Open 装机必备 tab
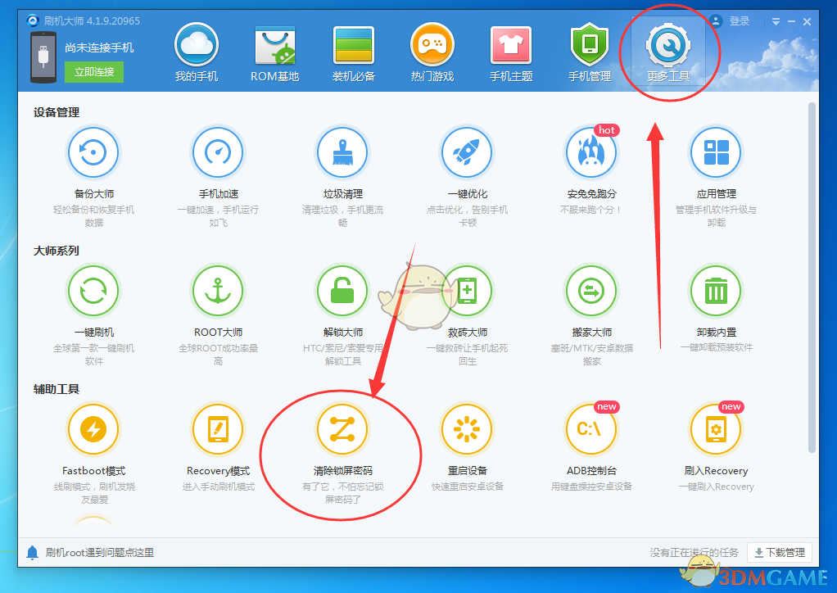Image resolution: width=837 pixels, height=593 pixels. point(353,52)
